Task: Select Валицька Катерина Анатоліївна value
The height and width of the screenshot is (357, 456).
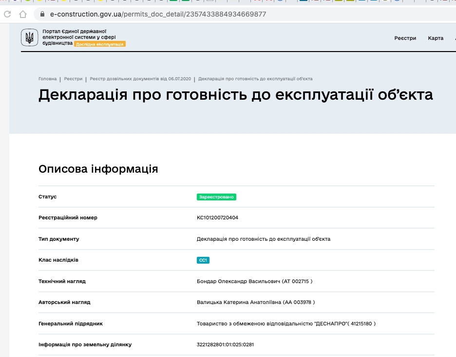Action: coord(256,302)
